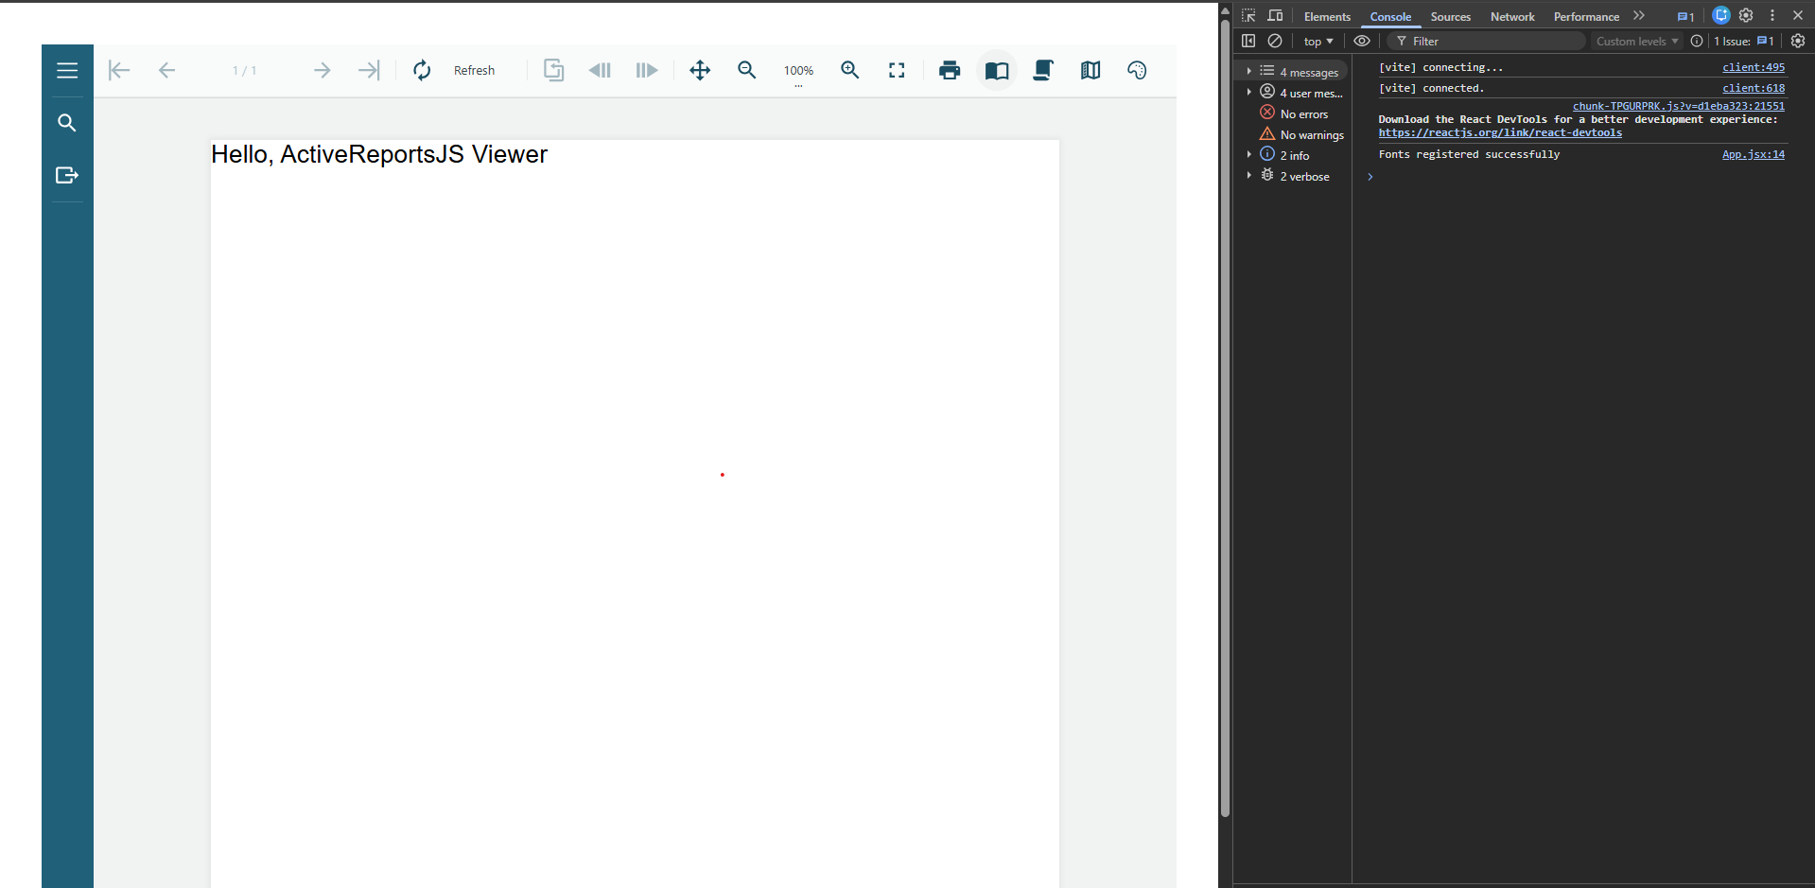Switch to the Network tab

coord(1511,17)
